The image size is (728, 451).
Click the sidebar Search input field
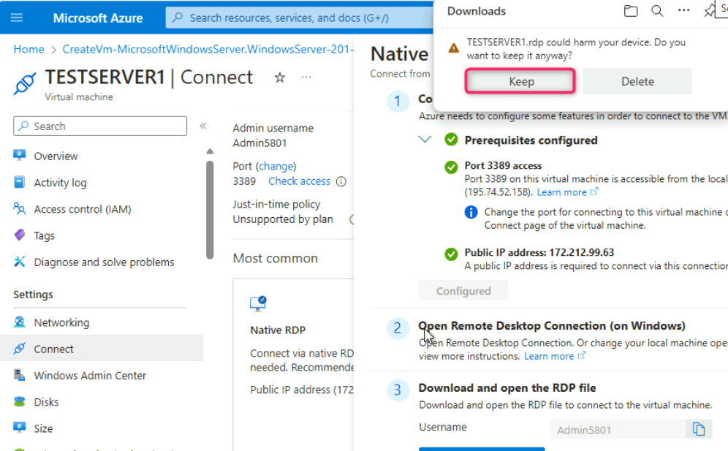100,126
